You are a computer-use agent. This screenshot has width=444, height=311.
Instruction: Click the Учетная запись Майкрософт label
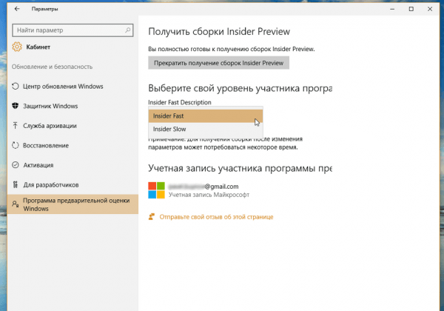tap(209, 195)
